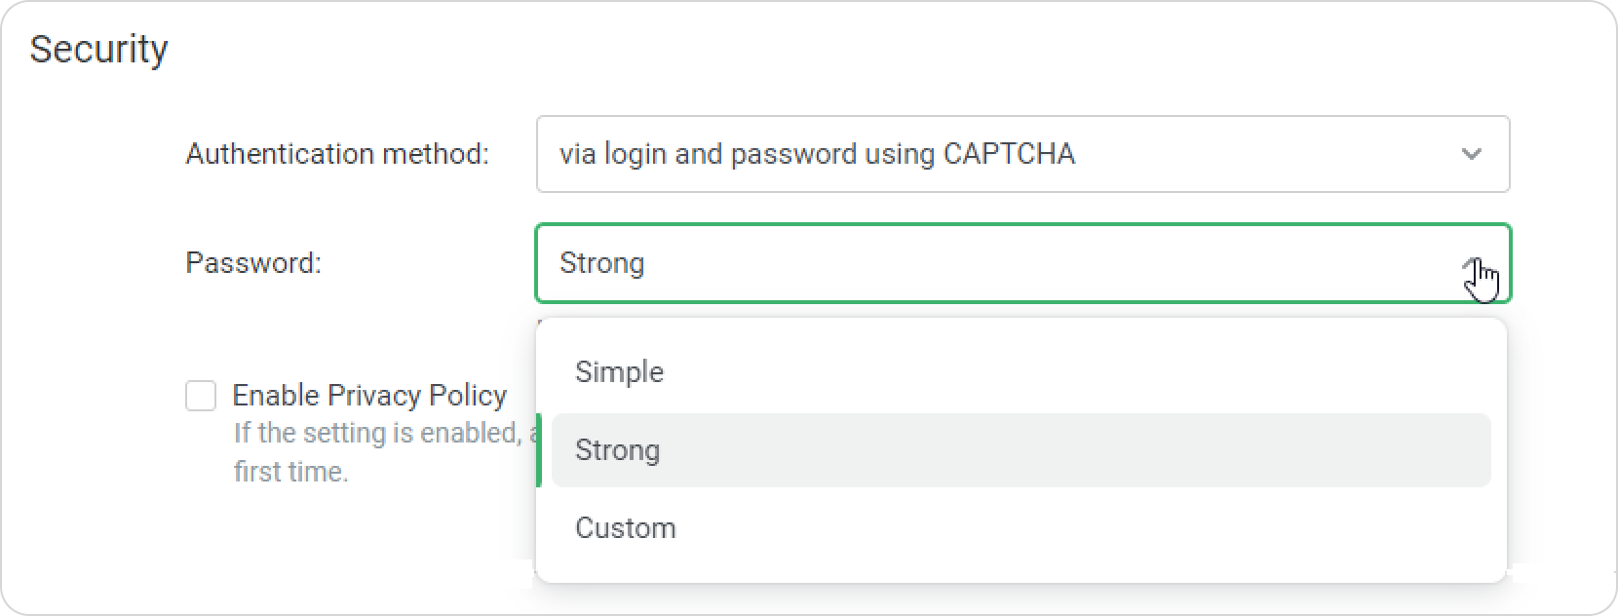The width and height of the screenshot is (1618, 616).
Task: Click the via login and password using CAPTCHA text
Action: (817, 154)
